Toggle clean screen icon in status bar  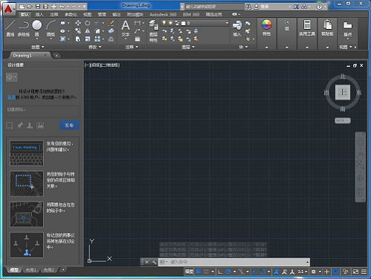(x=355, y=272)
